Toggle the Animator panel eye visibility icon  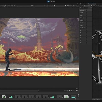coord(91,6)
